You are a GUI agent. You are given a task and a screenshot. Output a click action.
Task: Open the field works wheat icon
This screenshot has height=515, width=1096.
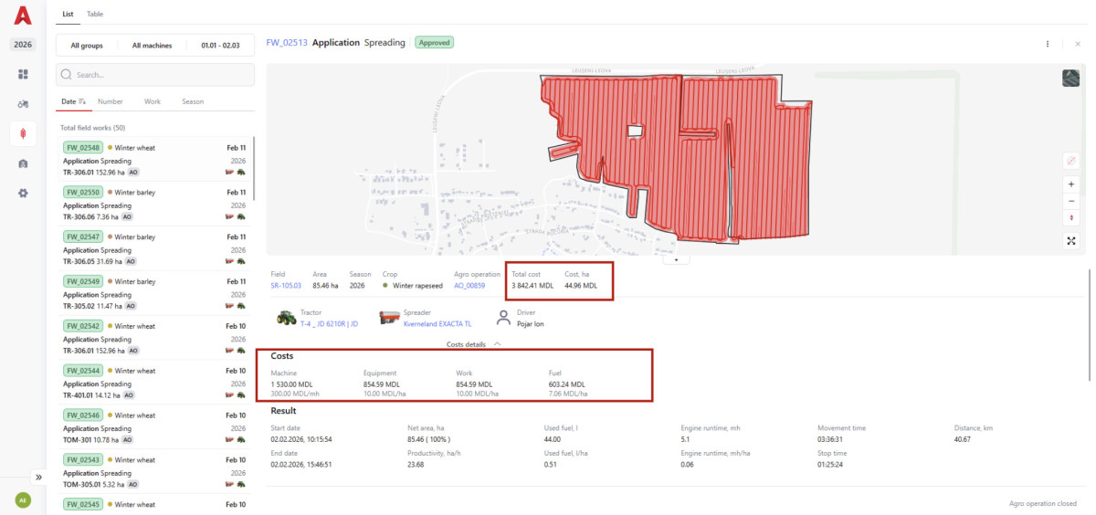23,133
